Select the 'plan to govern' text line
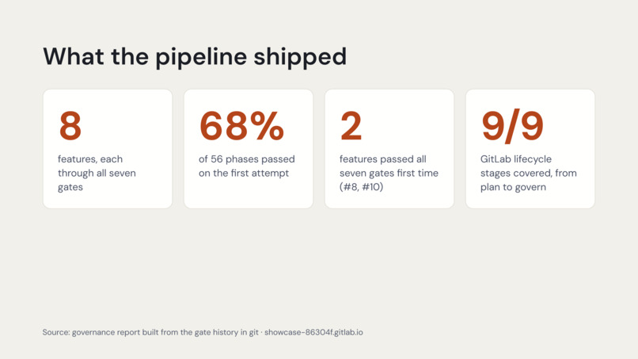 tap(513, 187)
